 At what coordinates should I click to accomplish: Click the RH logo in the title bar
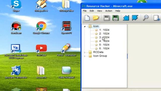pyautogui.click(x=84, y=6)
